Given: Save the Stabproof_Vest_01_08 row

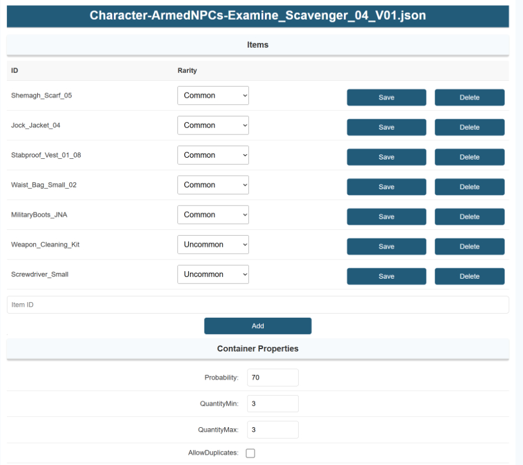Looking at the screenshot, I should coord(386,157).
